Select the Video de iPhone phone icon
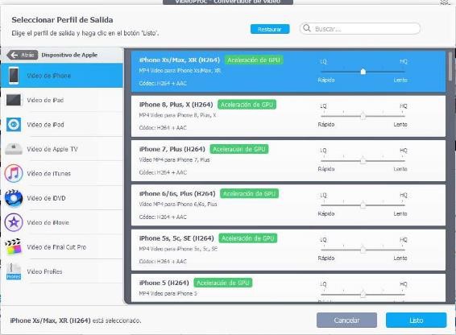Image resolution: width=456 pixels, height=335 pixels. pos(14,76)
